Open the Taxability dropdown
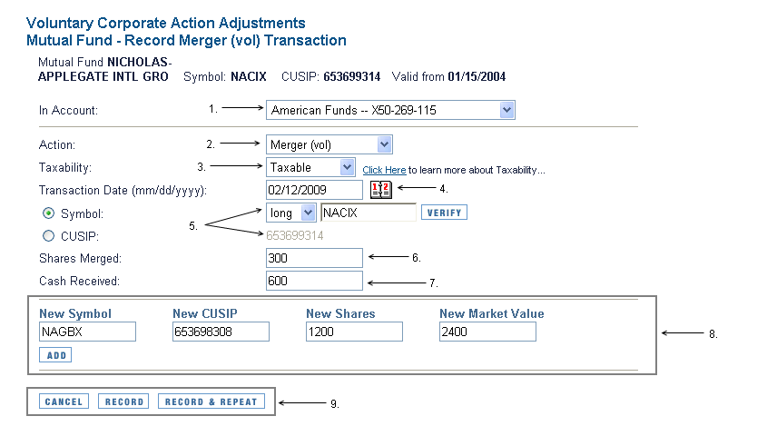 310,167
